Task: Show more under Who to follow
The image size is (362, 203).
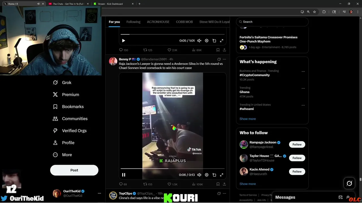Action: 247,184
